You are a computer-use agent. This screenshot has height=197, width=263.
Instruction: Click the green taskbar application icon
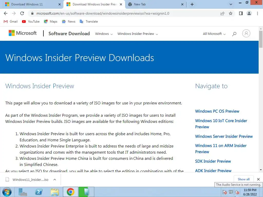click(x=86, y=192)
